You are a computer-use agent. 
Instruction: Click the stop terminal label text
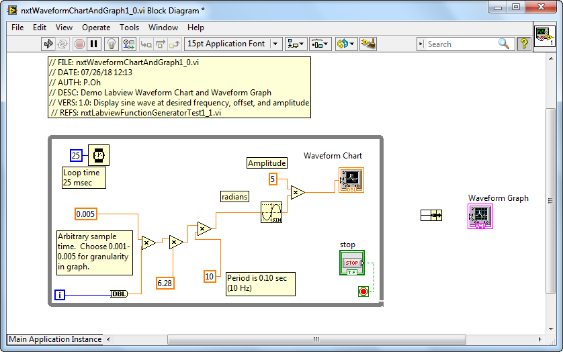click(347, 245)
